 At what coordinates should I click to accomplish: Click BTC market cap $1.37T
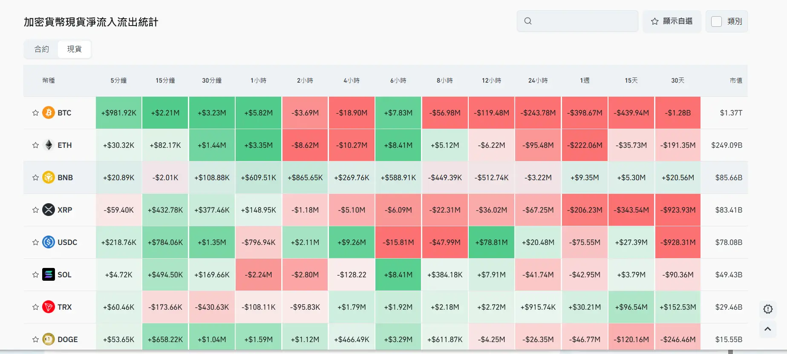click(731, 113)
